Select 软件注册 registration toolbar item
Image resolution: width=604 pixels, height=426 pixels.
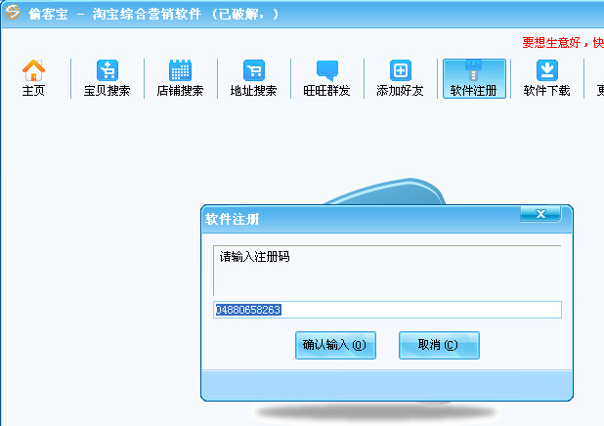[x=474, y=78]
